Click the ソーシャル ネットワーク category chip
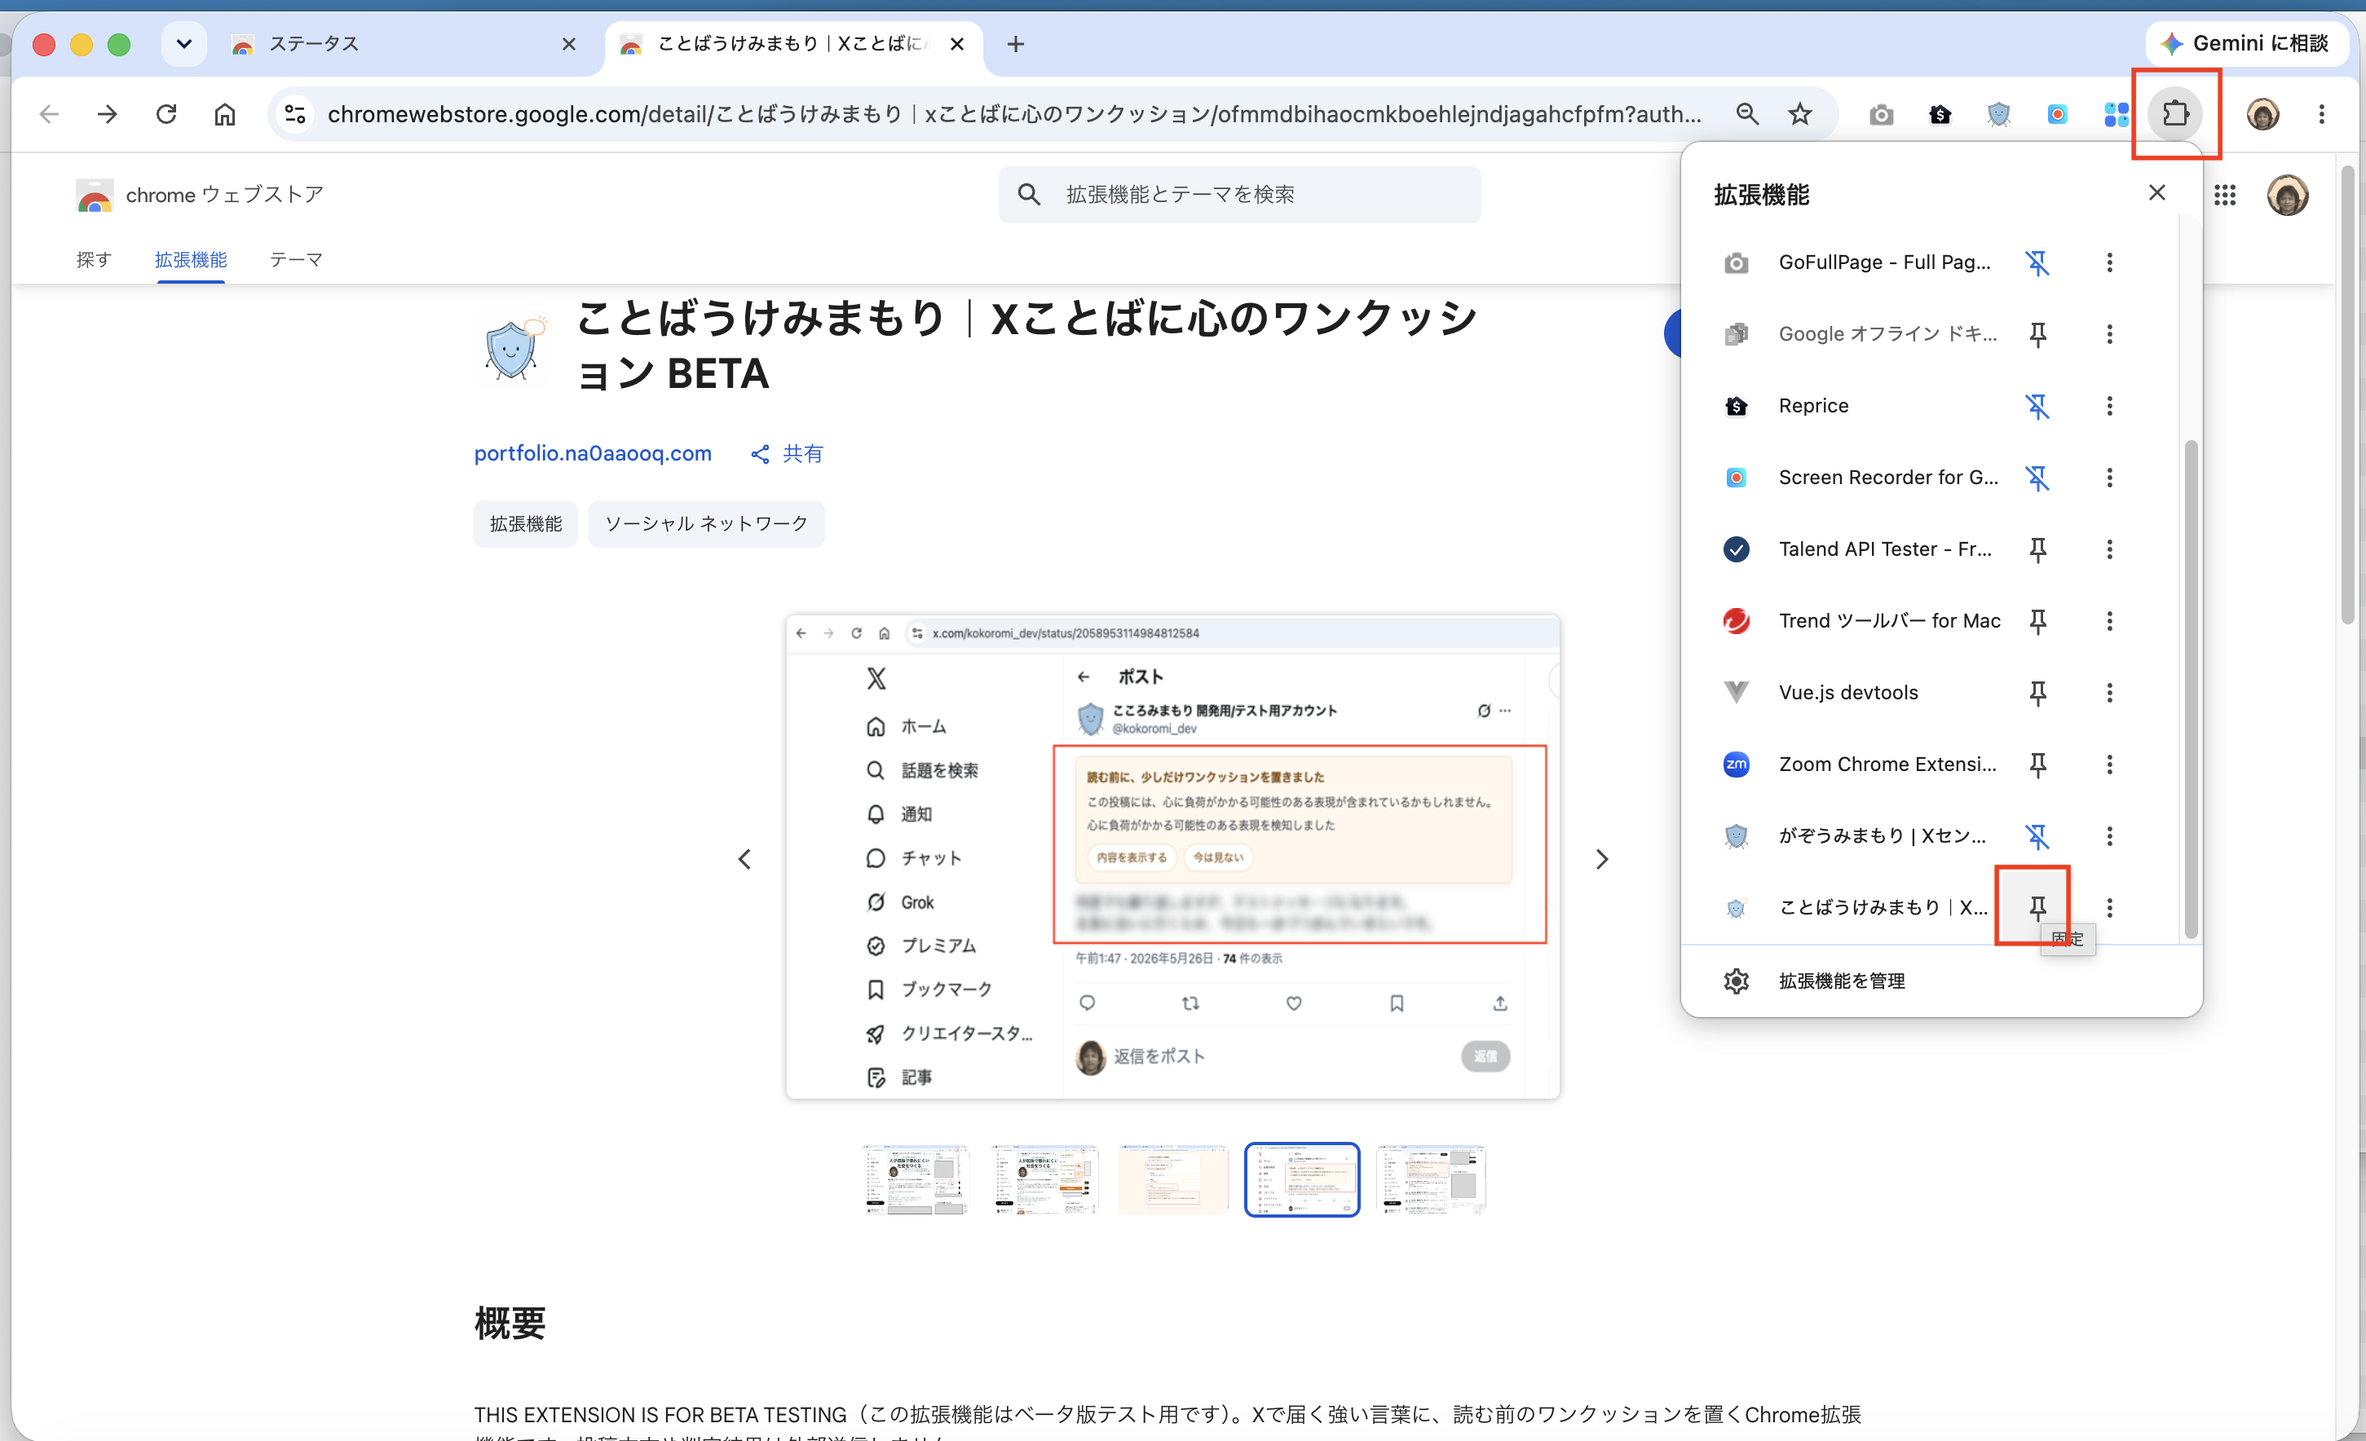This screenshot has height=1441, width=2366. [706, 523]
